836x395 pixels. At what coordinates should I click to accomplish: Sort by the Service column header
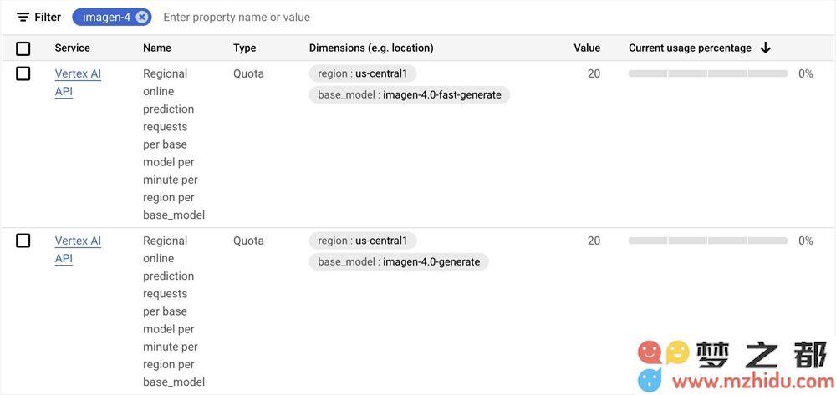pyautogui.click(x=73, y=48)
